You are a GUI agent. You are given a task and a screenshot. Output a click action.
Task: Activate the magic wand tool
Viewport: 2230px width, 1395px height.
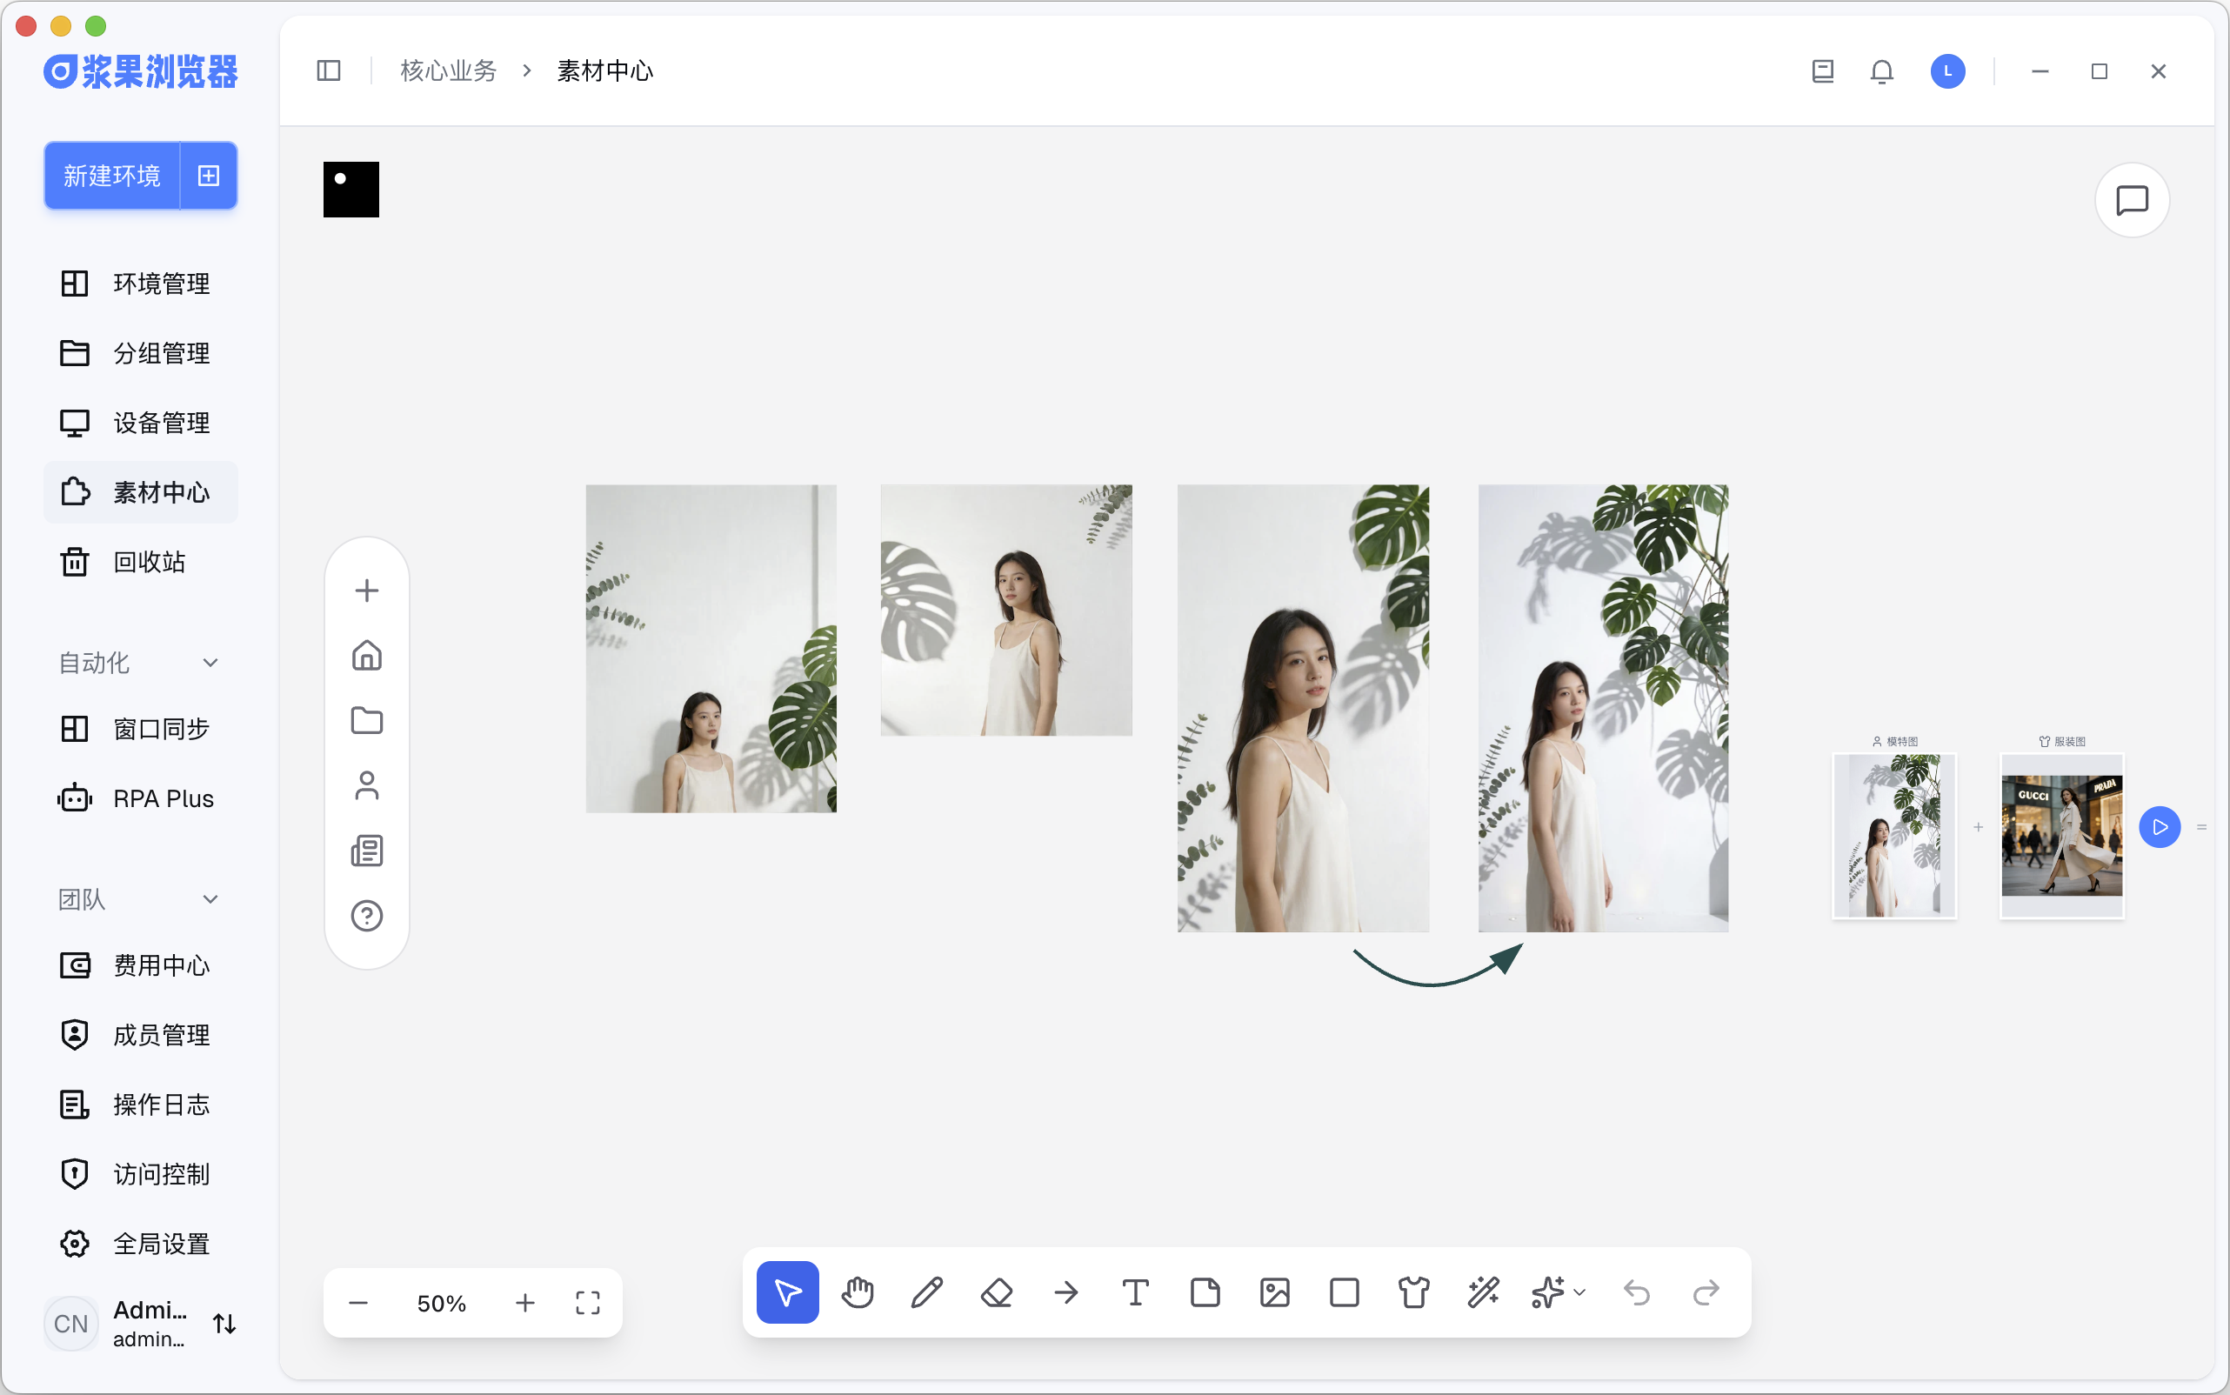[x=1483, y=1292]
